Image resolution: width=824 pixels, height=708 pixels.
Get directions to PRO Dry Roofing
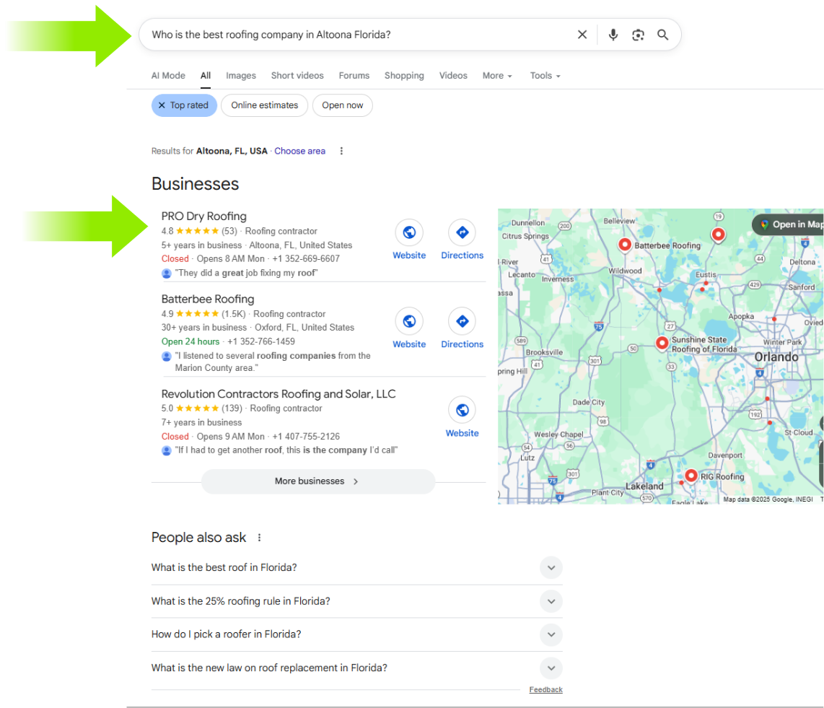coord(462,232)
